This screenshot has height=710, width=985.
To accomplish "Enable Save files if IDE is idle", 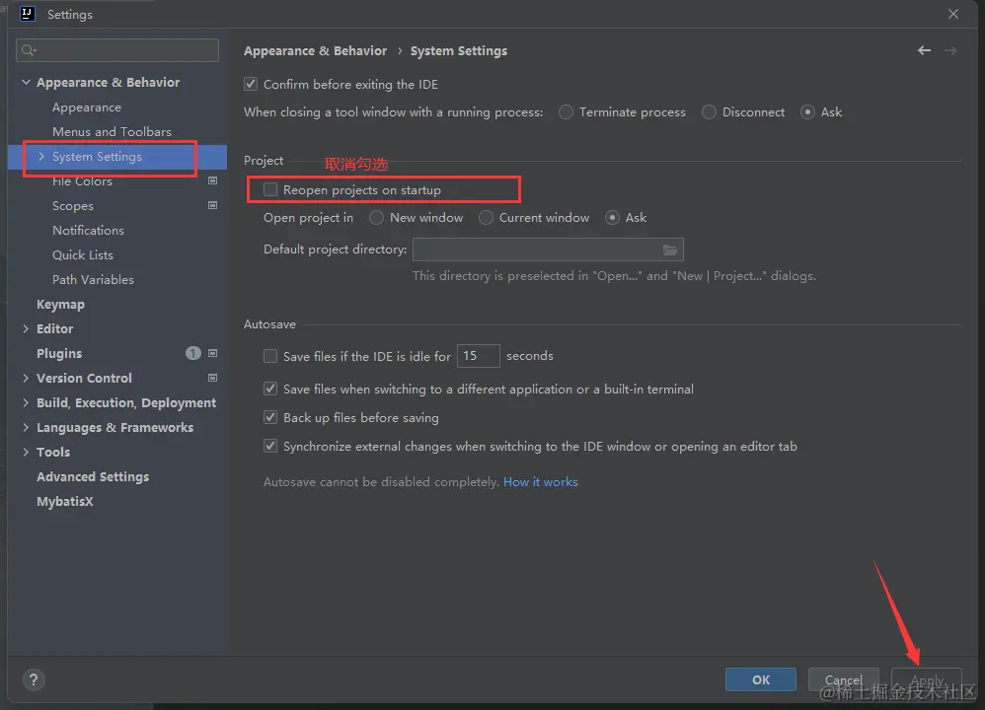I will (270, 356).
